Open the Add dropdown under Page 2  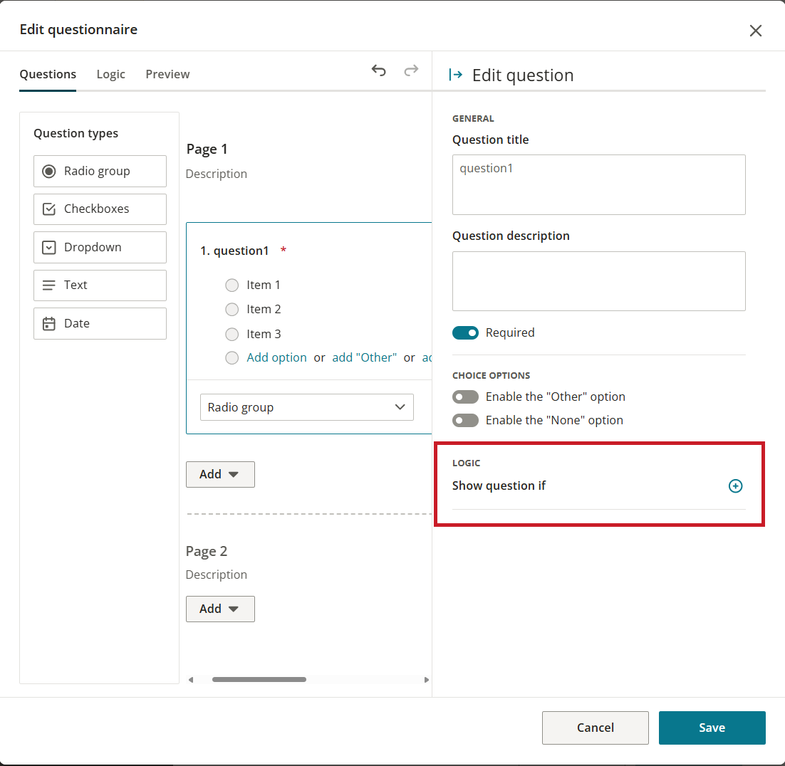point(220,609)
